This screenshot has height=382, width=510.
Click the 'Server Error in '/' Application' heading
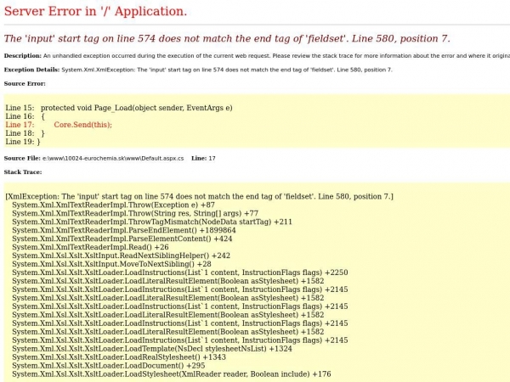(x=95, y=11)
